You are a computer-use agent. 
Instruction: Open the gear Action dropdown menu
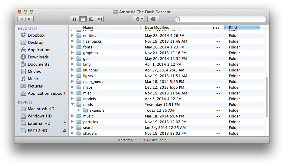click(139, 19)
